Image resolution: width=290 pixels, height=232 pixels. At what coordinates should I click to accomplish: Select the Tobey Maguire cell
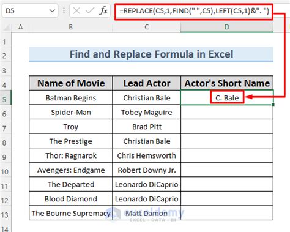click(x=147, y=112)
